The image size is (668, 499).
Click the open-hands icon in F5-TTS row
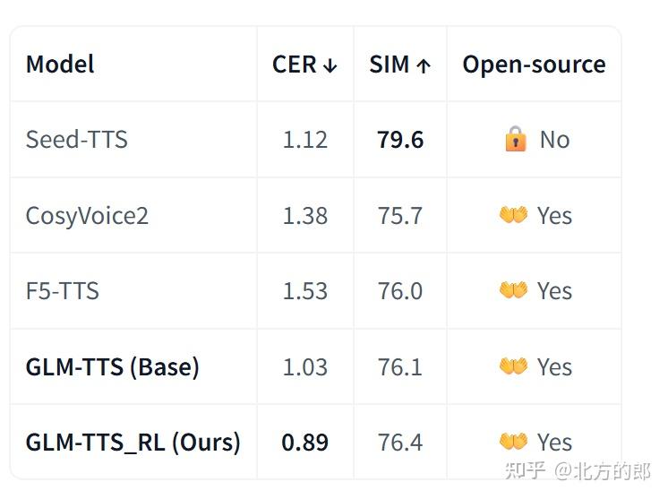tap(513, 290)
